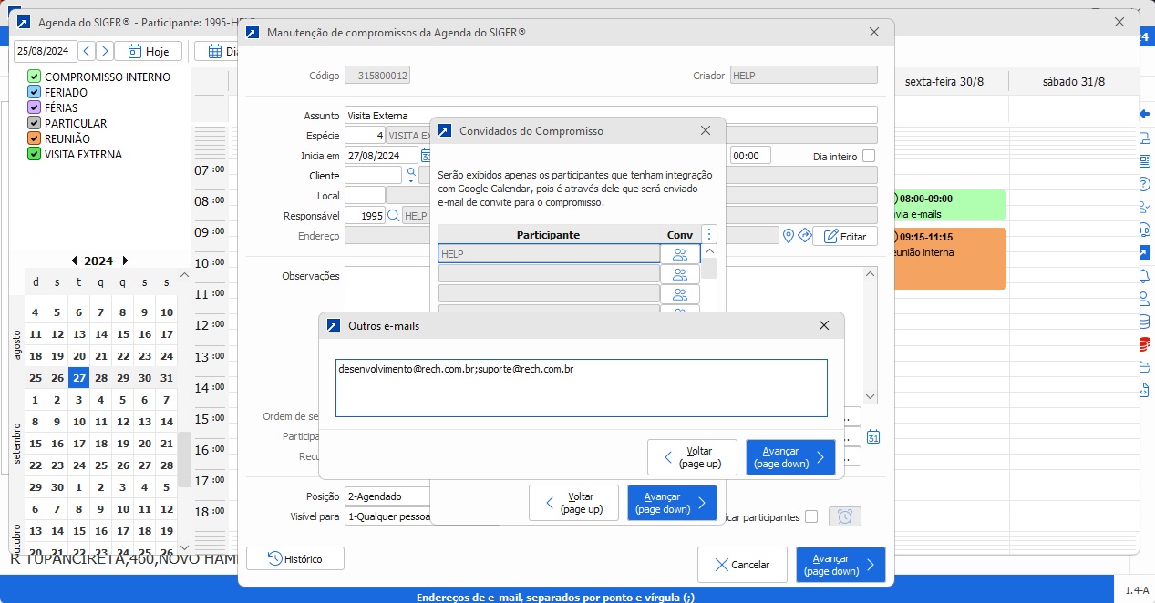Screen dimensions: 1155x603
Task: Click the map pin icon beside Endereço
Action: pyautogui.click(x=789, y=236)
